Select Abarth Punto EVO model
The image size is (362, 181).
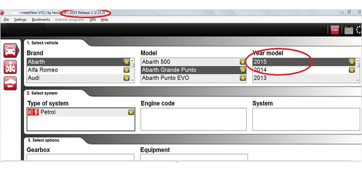[193, 78]
